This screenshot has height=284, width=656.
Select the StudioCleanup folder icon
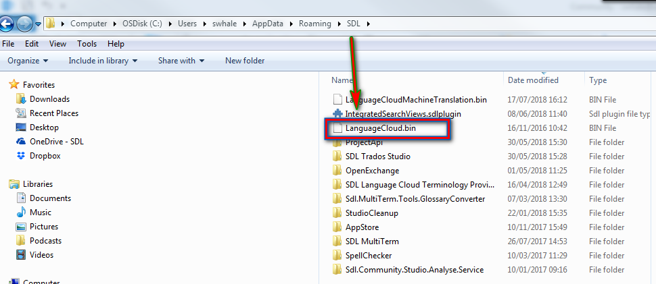point(337,213)
